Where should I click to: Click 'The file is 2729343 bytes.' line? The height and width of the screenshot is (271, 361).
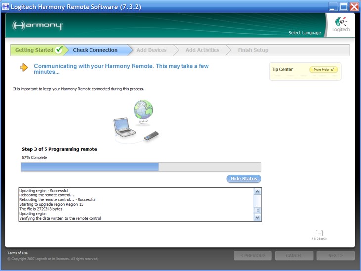coord(42,209)
